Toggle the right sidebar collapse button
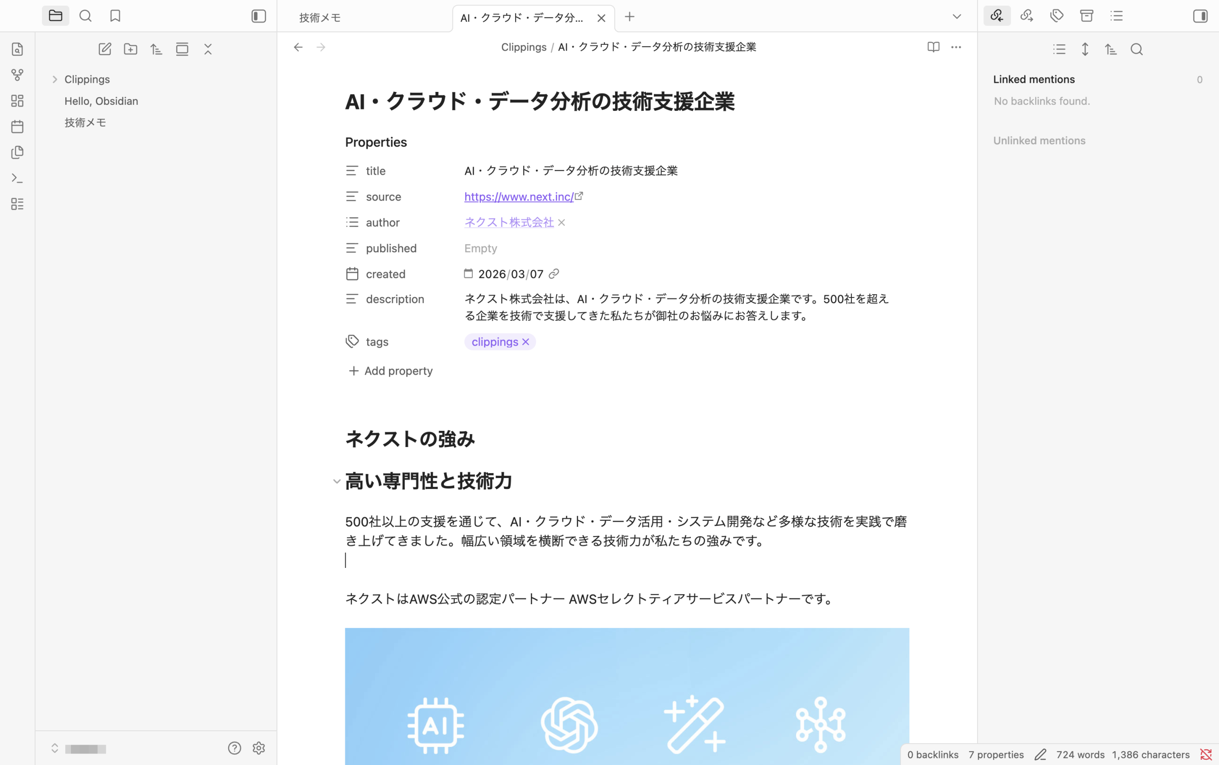 (x=1200, y=16)
